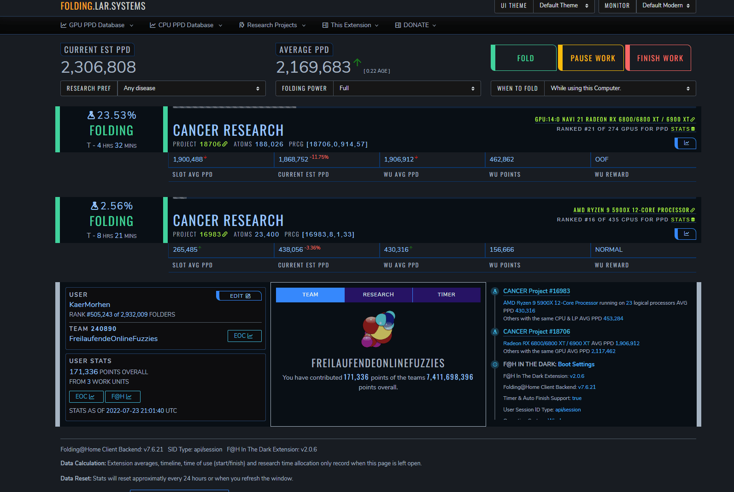Viewport: 734px width, 492px height.
Task: Click table icon beside This Extension
Action: 325,25
